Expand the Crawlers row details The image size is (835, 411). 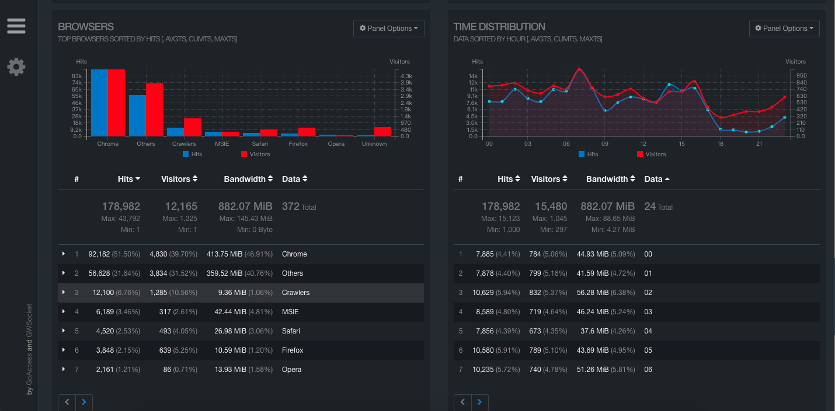click(64, 293)
